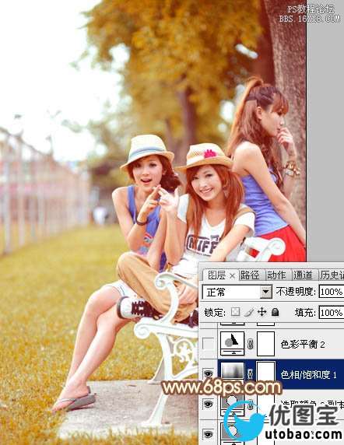Open the 历史记录 (History) tab
This screenshot has height=445, width=344.
tap(332, 275)
